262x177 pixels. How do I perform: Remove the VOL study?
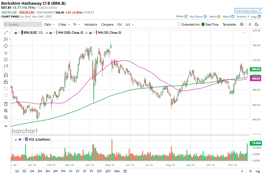point(16,140)
